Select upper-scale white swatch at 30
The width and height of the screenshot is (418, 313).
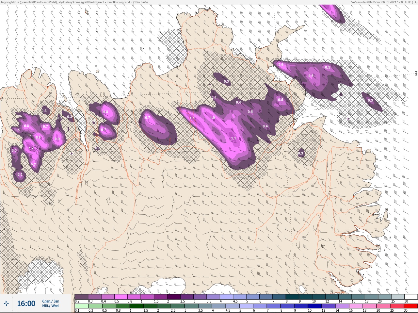(x=411, y=297)
